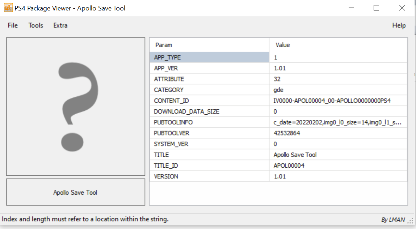Click the c_date=20220202 PUBTOOLINFO value
The width and height of the screenshot is (416, 229).
pos(338,122)
